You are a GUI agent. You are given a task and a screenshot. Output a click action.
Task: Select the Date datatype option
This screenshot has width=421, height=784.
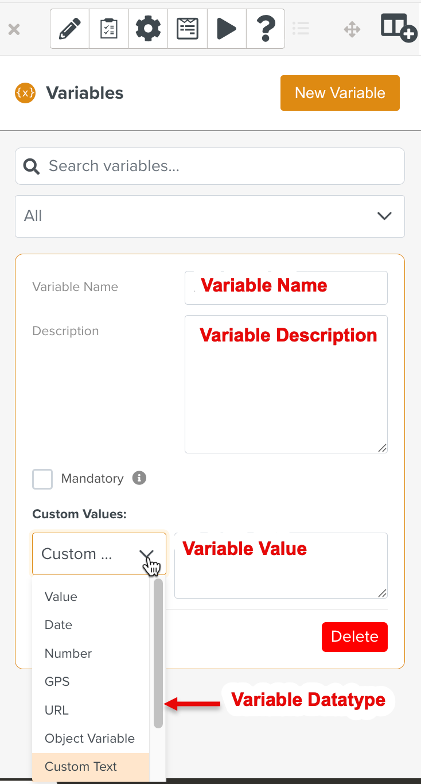pyautogui.click(x=59, y=624)
